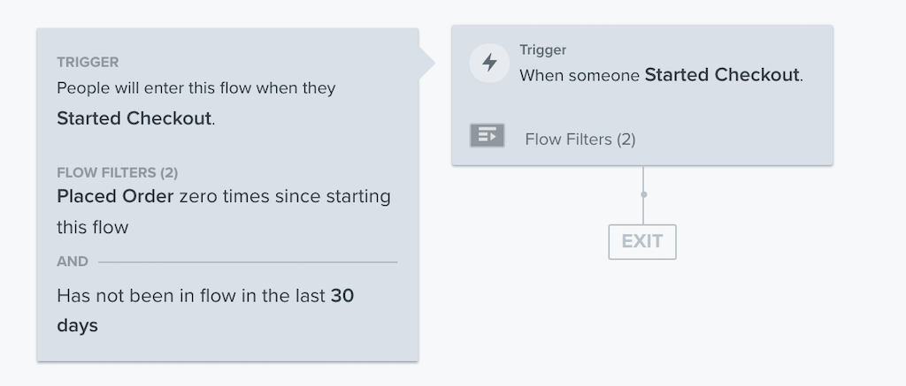Click 'this flow' filter line text
The height and width of the screenshot is (386, 906).
coord(92,227)
